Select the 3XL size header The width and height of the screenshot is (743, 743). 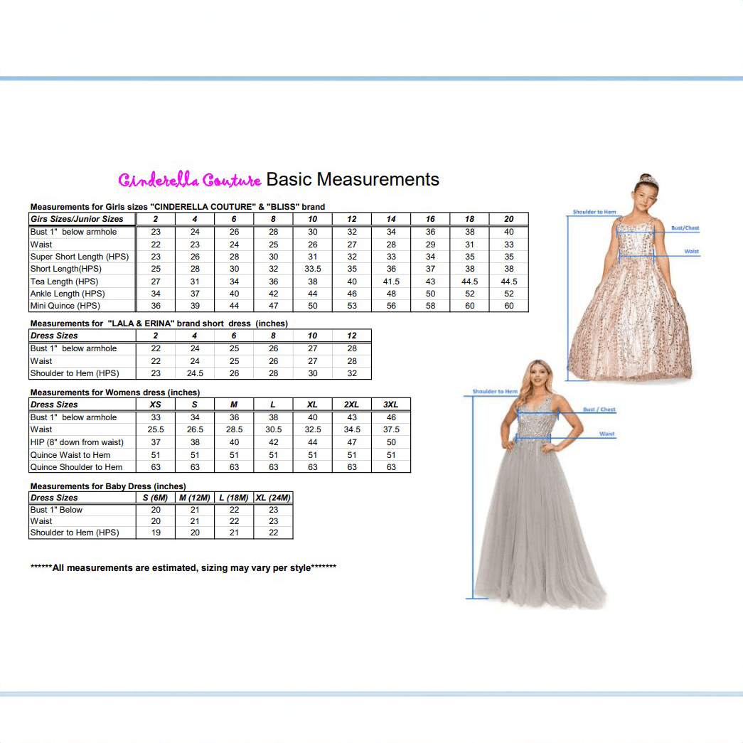[x=391, y=404]
